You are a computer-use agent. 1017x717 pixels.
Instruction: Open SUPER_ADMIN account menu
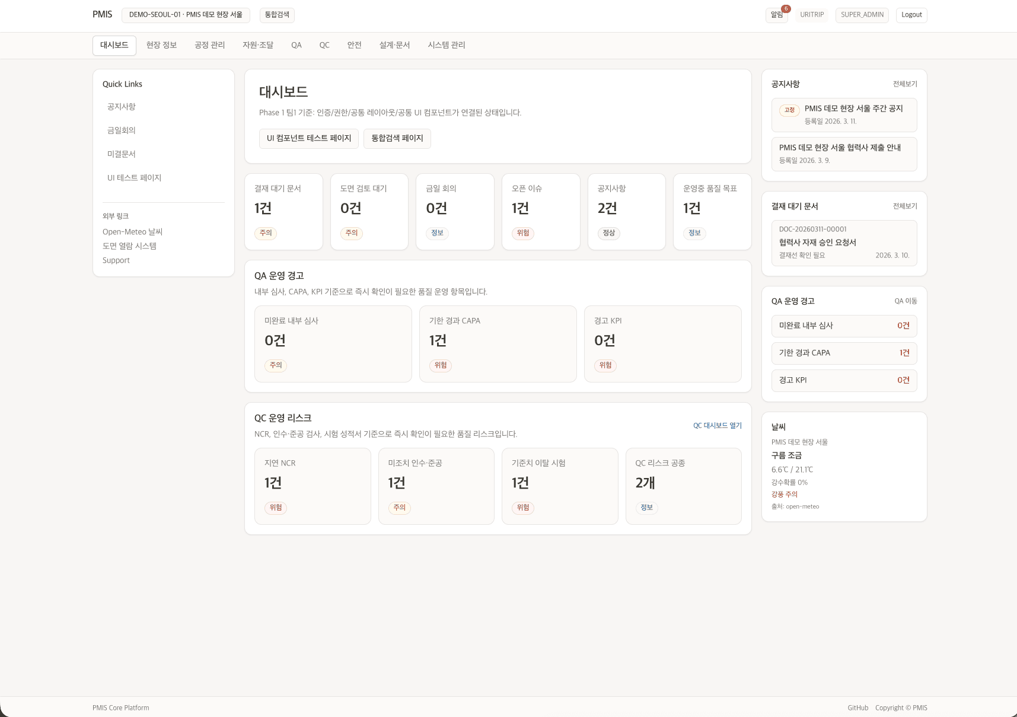(x=862, y=15)
